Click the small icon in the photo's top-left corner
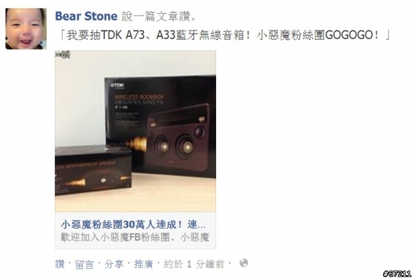 (x=63, y=54)
